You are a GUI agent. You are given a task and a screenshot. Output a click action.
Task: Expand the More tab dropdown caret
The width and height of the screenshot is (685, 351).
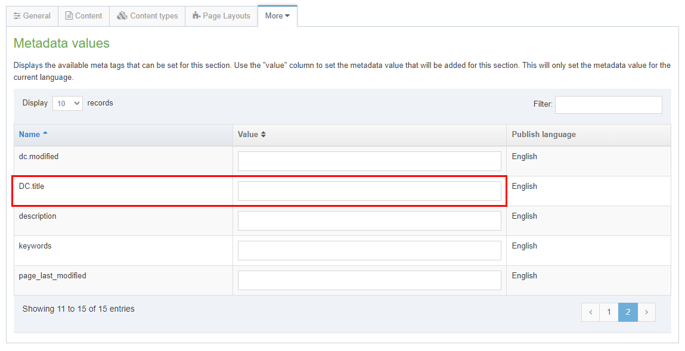point(286,16)
